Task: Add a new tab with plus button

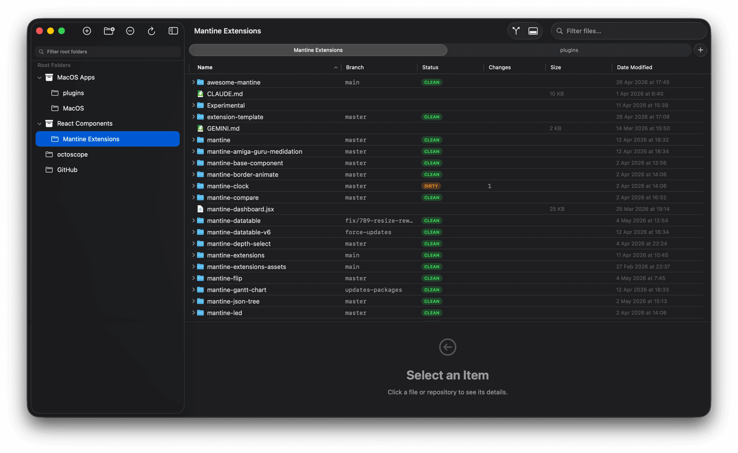Action: tap(700, 50)
